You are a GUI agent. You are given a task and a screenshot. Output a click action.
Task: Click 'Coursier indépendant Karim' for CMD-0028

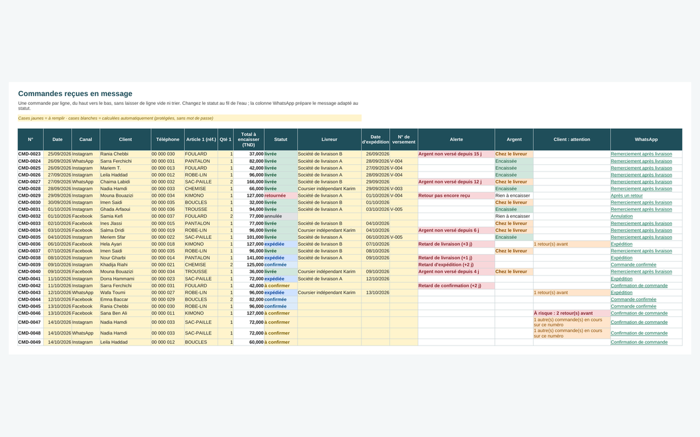coord(329,189)
